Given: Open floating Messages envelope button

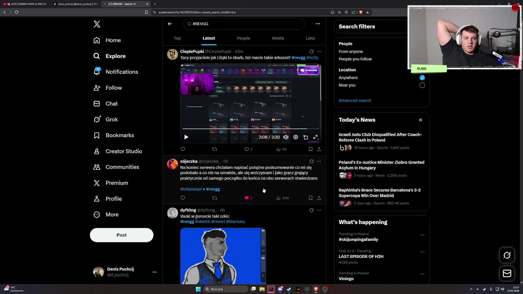Looking at the screenshot, I should [507, 274].
